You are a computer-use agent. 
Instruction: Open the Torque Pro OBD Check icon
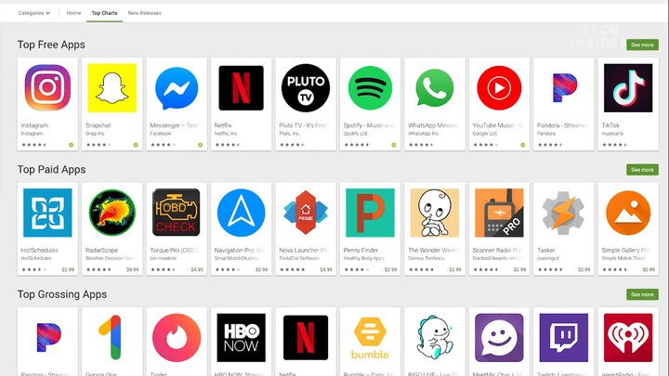pos(177,213)
